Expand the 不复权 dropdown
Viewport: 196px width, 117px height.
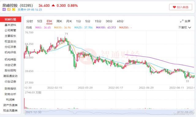(x=185, y=28)
